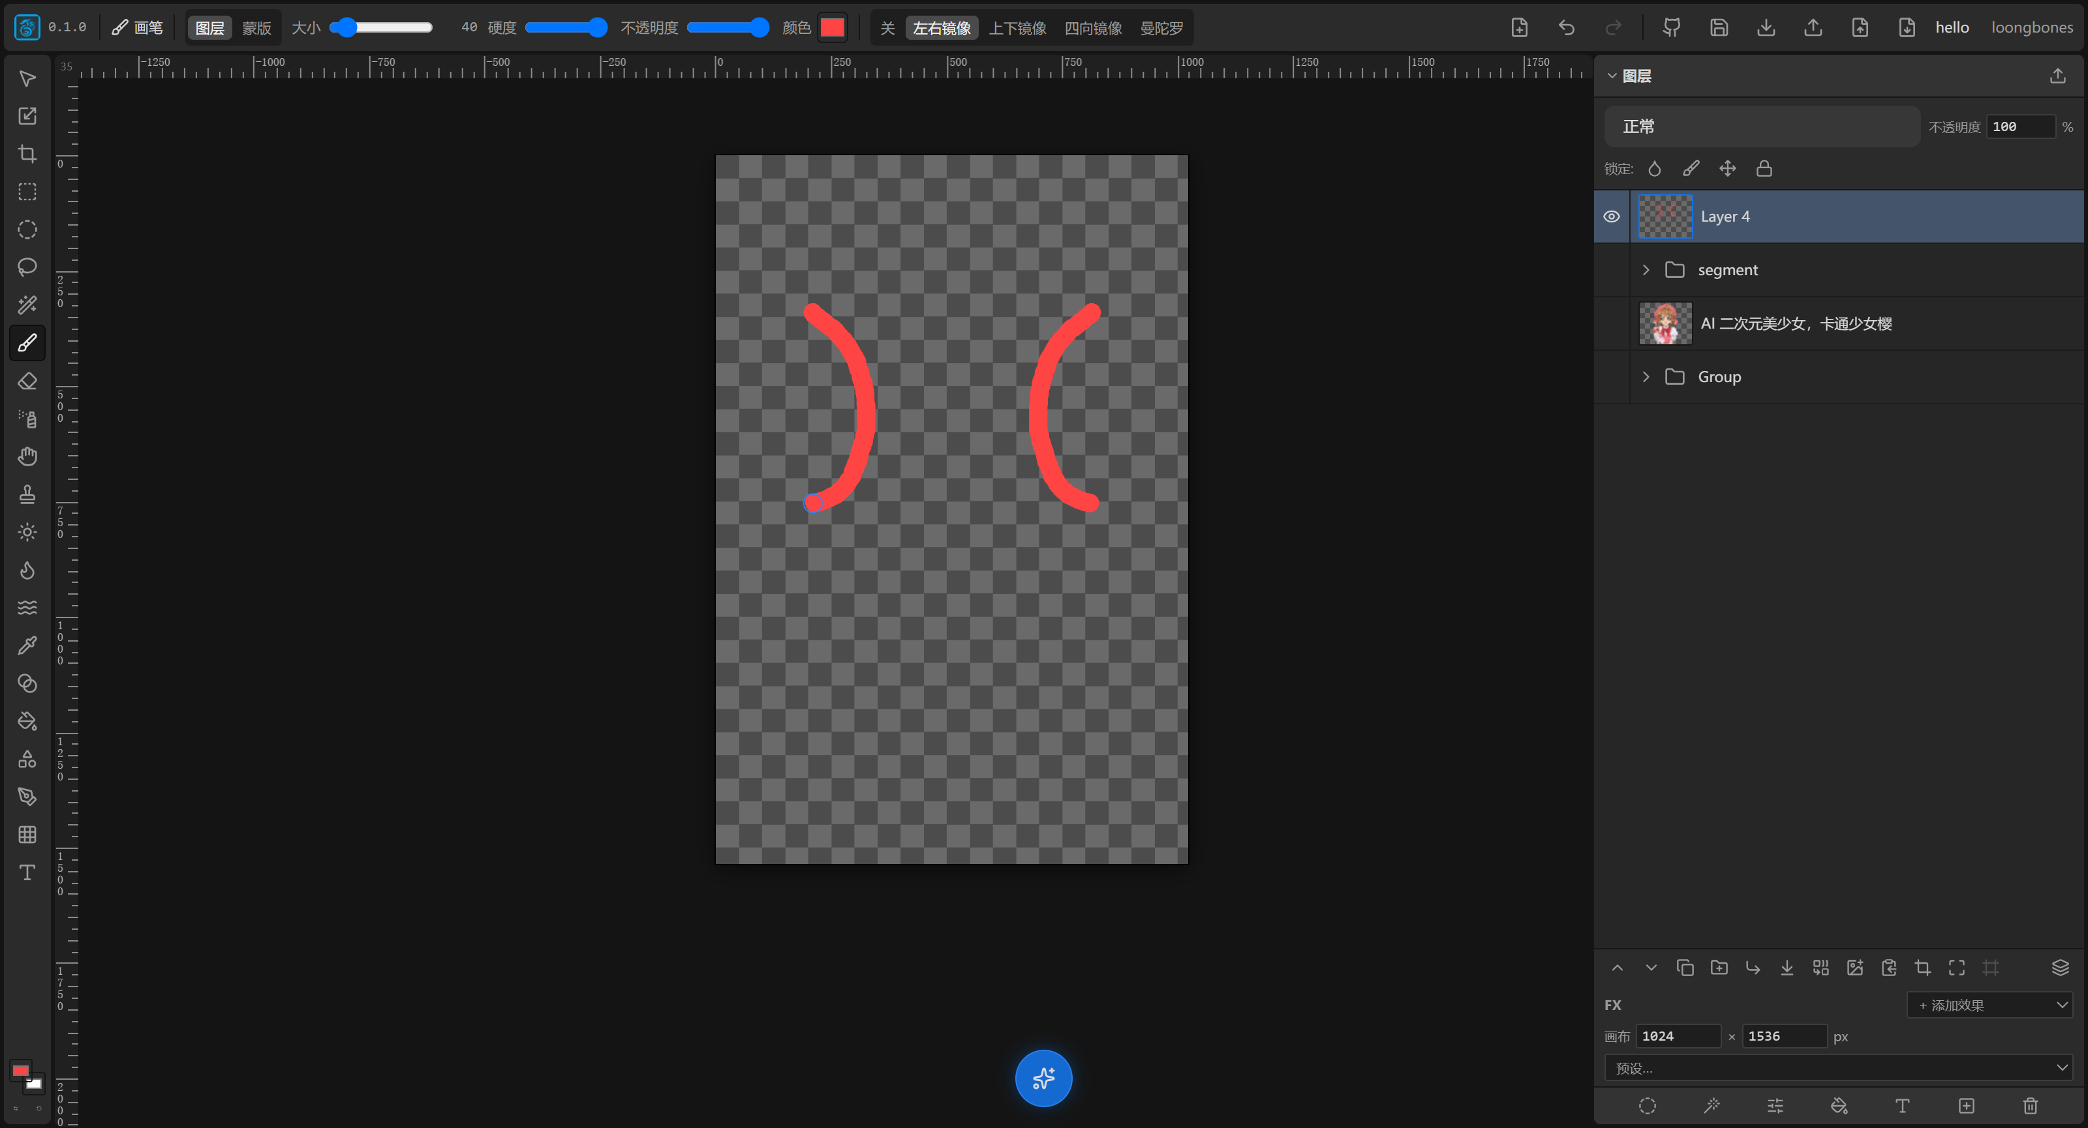Click the hello user link
Viewport: 2088px width, 1128px height.
(x=1952, y=27)
